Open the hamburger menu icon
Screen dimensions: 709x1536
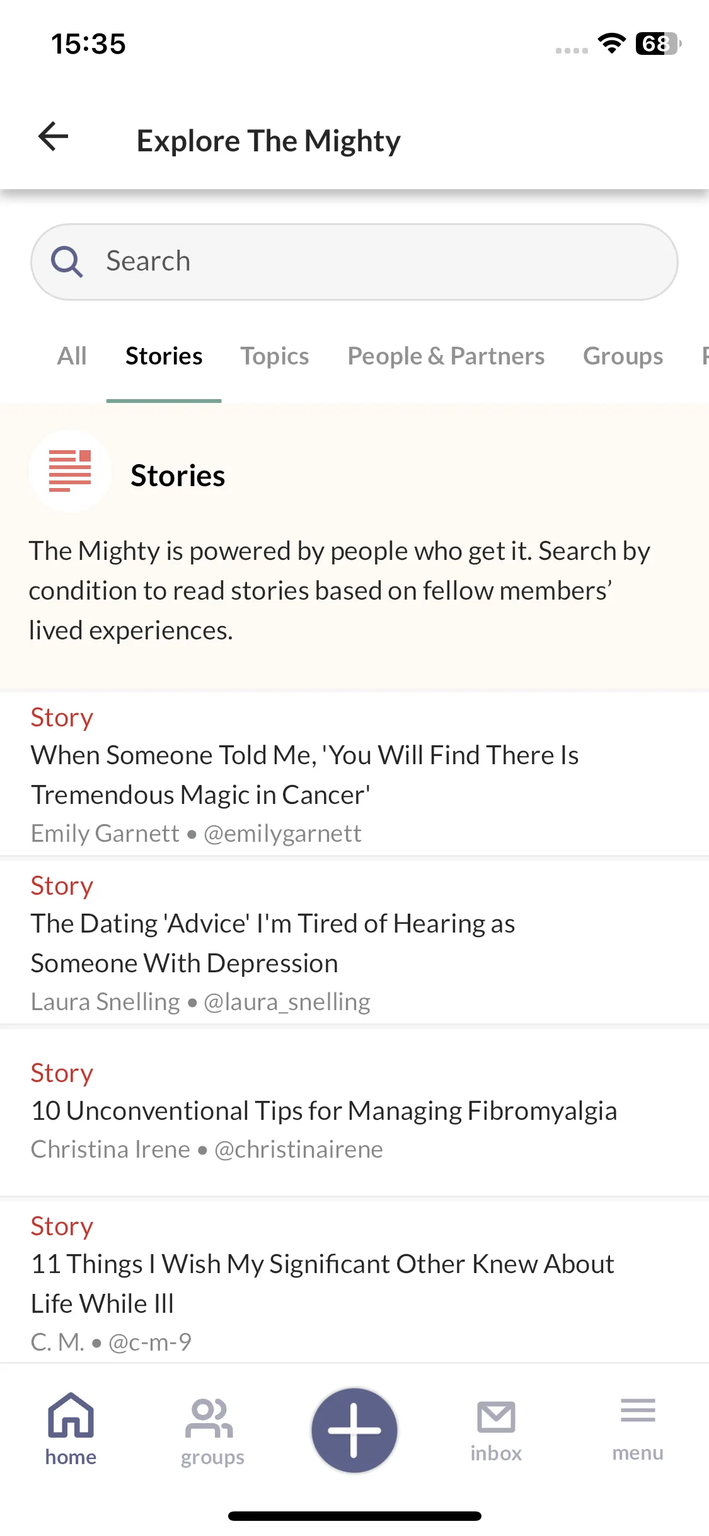(x=638, y=1410)
